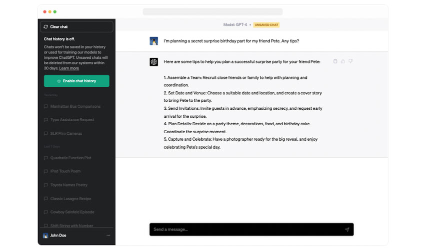Screen dimensions: 430x251
Task: Click the thumbs up icon
Action: (x=343, y=61)
